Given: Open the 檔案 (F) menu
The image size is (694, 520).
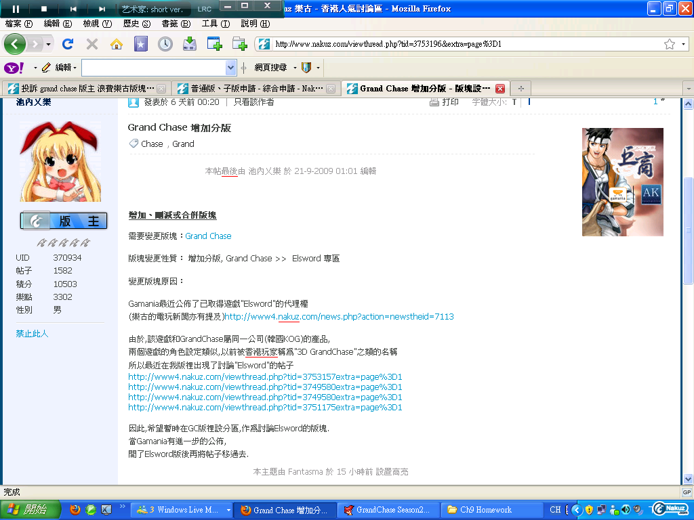Looking at the screenshot, I should (18, 24).
